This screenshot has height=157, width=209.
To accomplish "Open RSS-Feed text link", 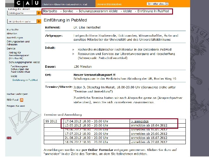I will pos(12,100).
